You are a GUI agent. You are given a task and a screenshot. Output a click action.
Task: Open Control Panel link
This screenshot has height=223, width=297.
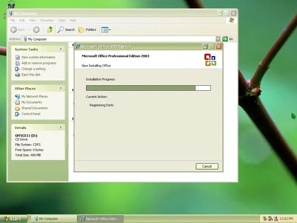(x=31, y=114)
